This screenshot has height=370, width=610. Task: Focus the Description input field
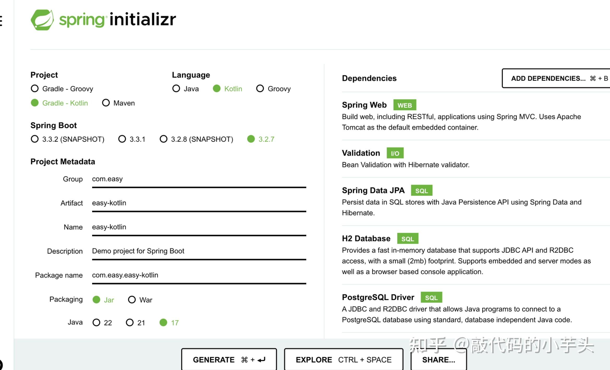tap(199, 251)
